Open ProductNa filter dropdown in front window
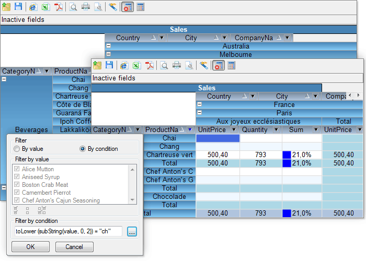Image resolution: width=366 pixels, height=261 pixels. (190, 129)
